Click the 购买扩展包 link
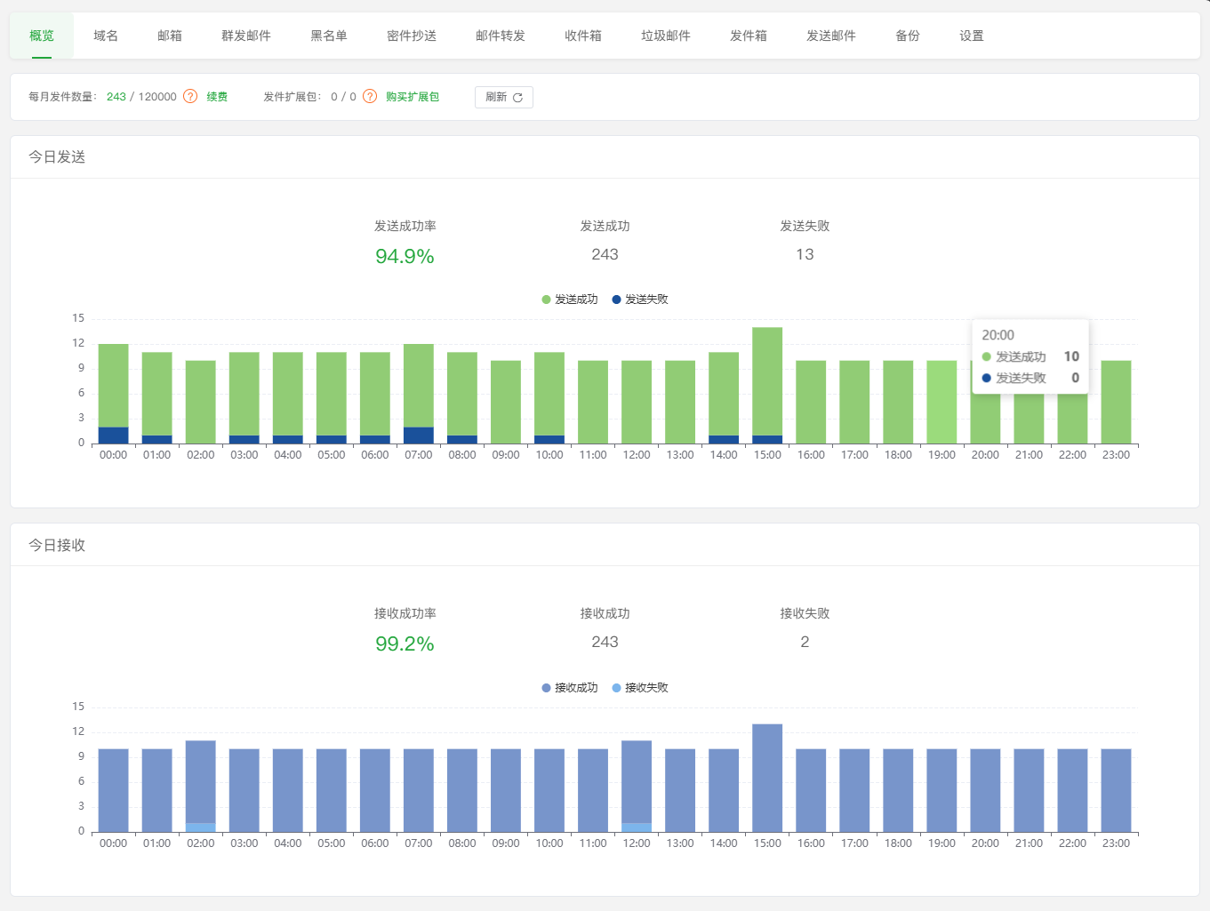The height and width of the screenshot is (911, 1210). (413, 97)
